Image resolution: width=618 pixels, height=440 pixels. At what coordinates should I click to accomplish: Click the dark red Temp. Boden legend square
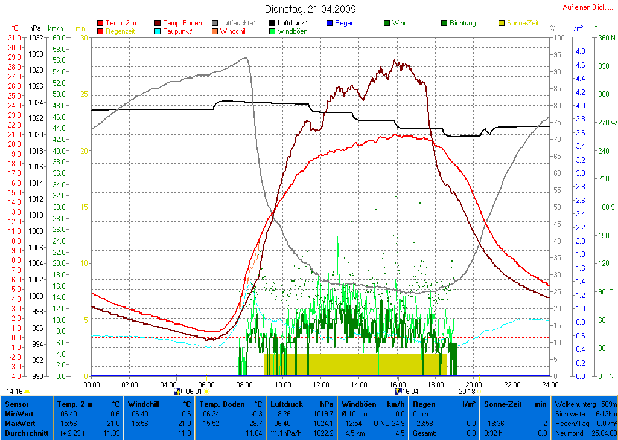(158, 23)
